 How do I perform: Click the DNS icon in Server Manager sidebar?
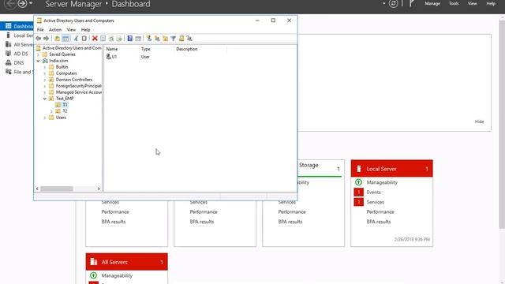tap(9, 62)
